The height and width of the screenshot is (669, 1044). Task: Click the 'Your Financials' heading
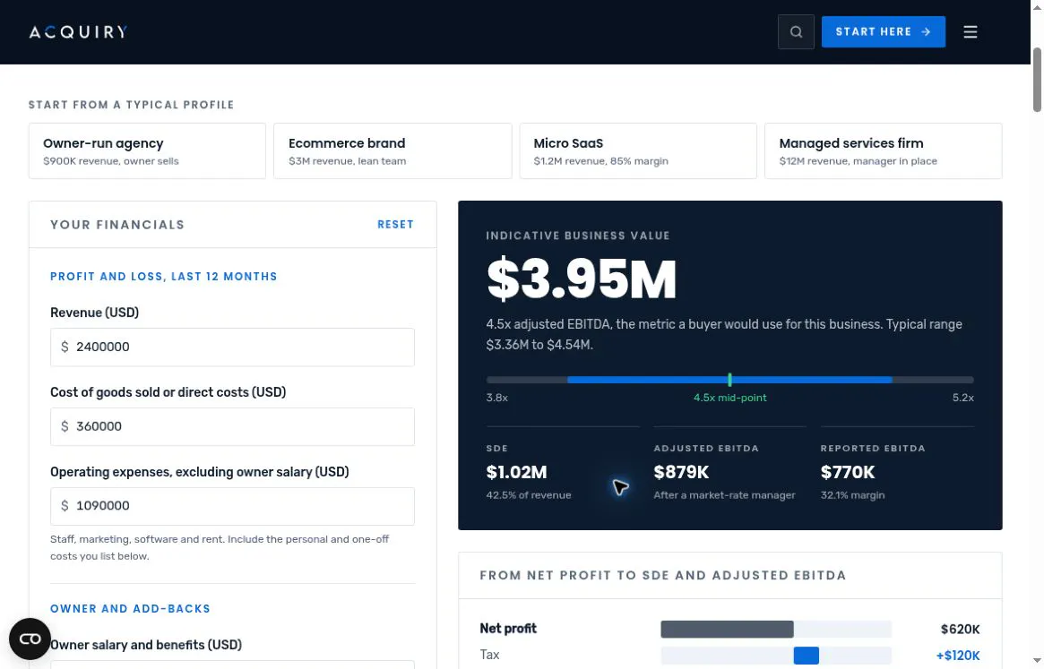point(117,225)
